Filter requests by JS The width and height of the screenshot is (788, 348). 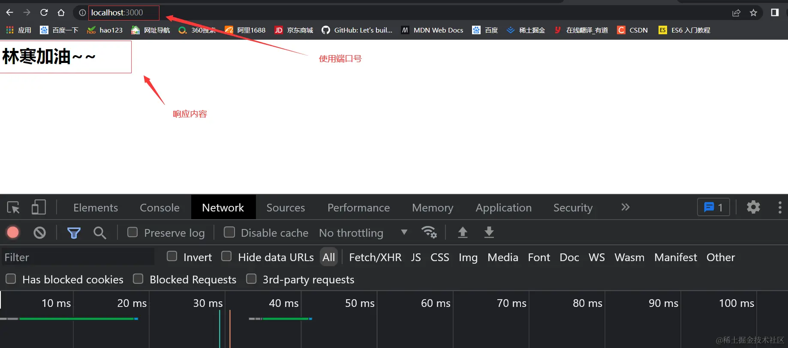(x=416, y=257)
